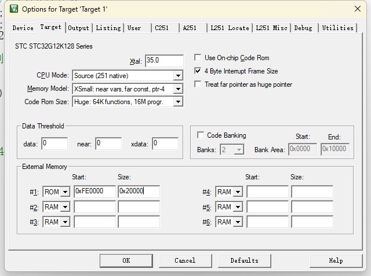
Task: Click the #3 Size field
Action: [139, 222]
